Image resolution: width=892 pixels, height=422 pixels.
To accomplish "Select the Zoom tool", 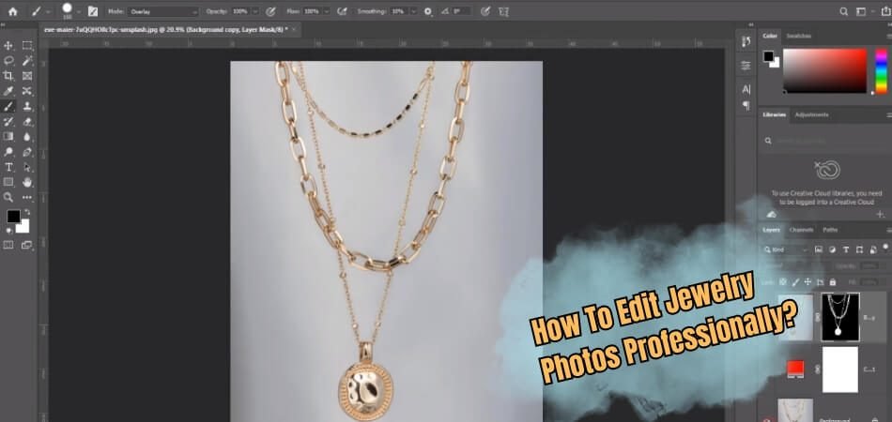I will click(8, 197).
